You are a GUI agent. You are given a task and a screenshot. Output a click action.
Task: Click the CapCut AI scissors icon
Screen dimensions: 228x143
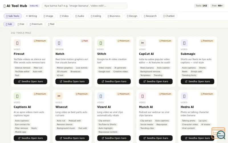pos(142,43)
